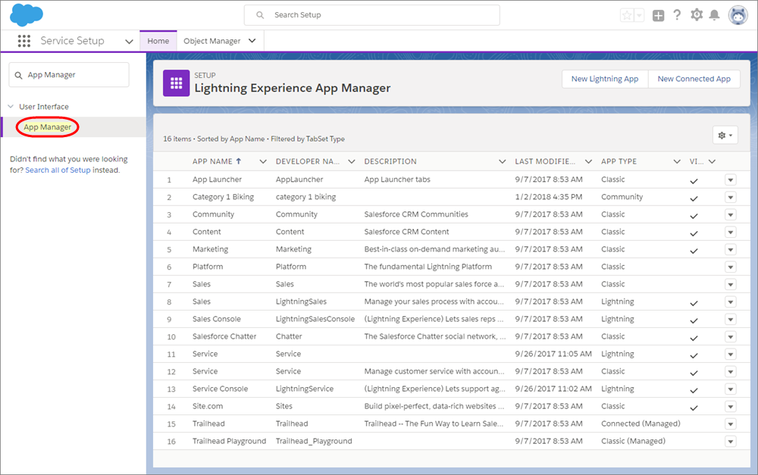The image size is (758, 475).
Task: Open Description column menu chevron
Action: (x=503, y=161)
